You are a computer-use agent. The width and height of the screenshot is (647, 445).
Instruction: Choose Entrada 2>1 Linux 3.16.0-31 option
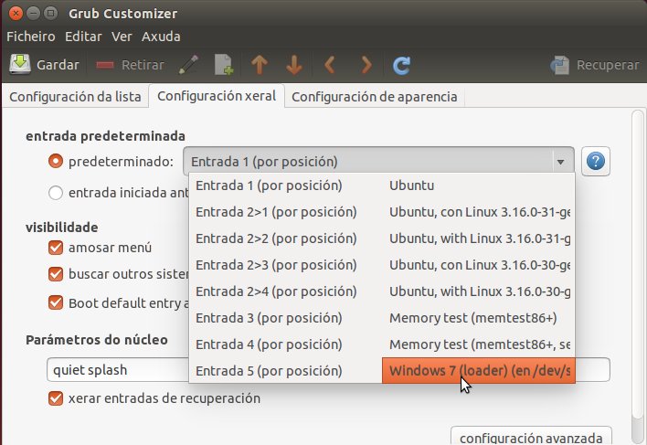tap(382, 212)
